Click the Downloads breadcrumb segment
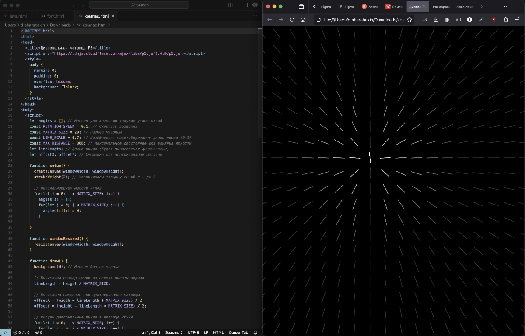Viewport: 525px width, 336px height. 60,25
